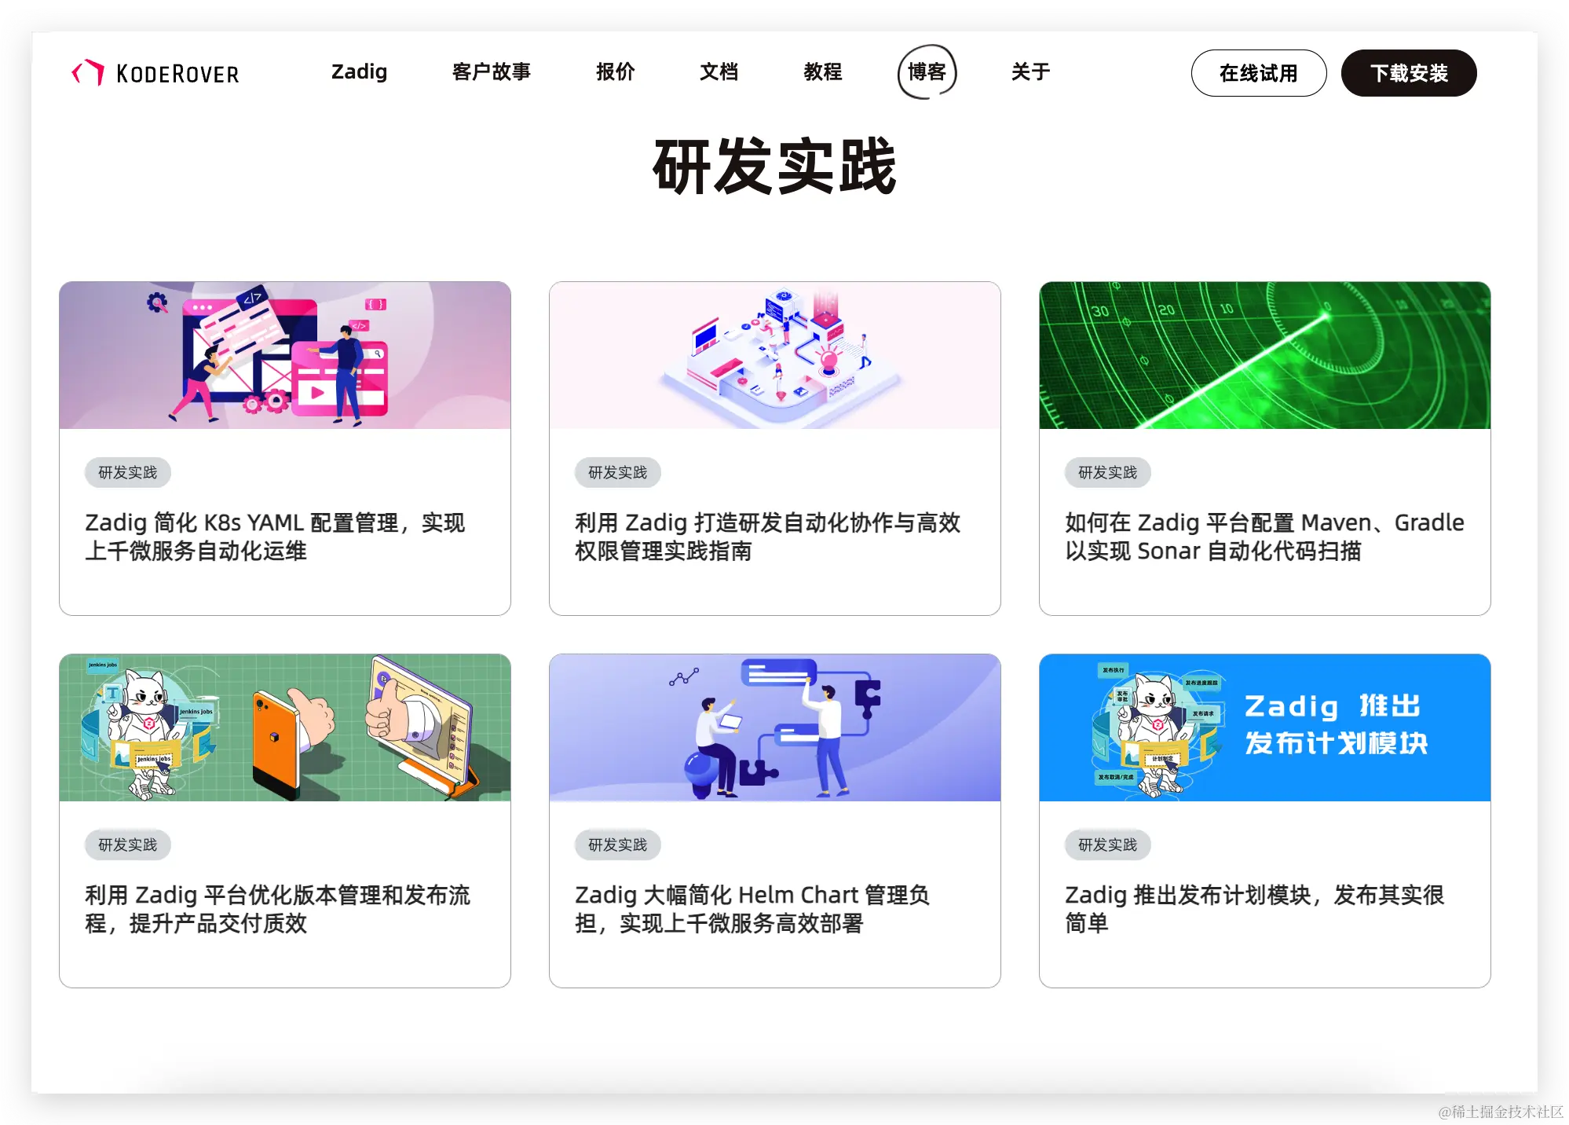Open the isometric workflow illustration thumbnail

click(x=775, y=355)
